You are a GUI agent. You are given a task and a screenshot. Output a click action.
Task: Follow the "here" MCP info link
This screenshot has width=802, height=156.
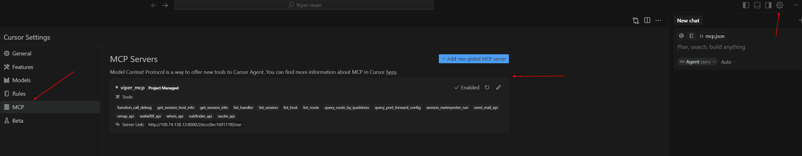(x=391, y=72)
